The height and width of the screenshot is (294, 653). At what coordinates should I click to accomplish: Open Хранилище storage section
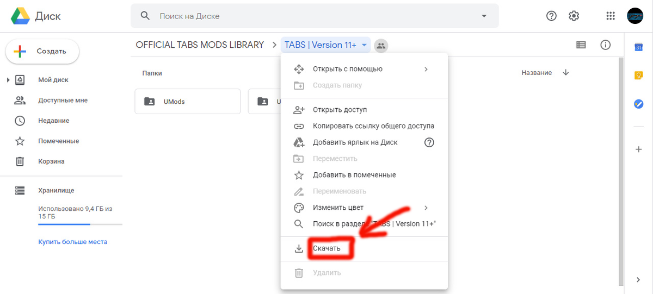click(x=56, y=191)
